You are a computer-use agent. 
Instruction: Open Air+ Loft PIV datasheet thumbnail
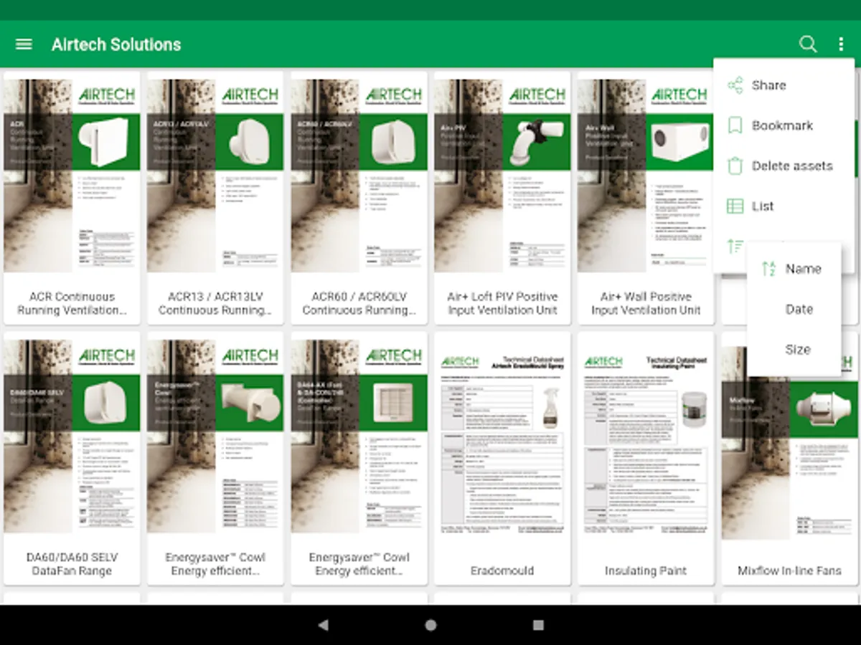(x=502, y=176)
